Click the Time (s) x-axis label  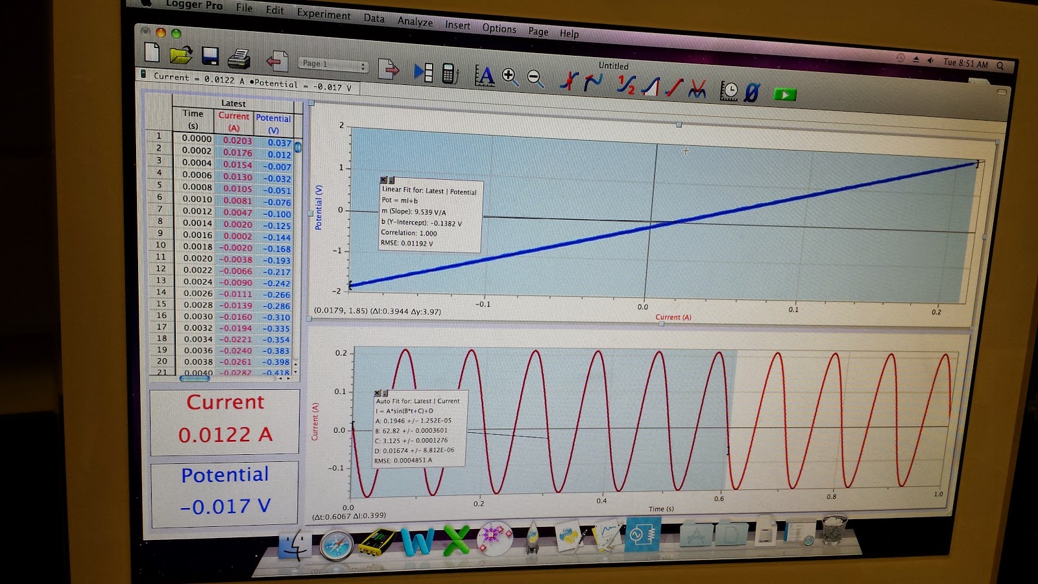[x=661, y=509]
